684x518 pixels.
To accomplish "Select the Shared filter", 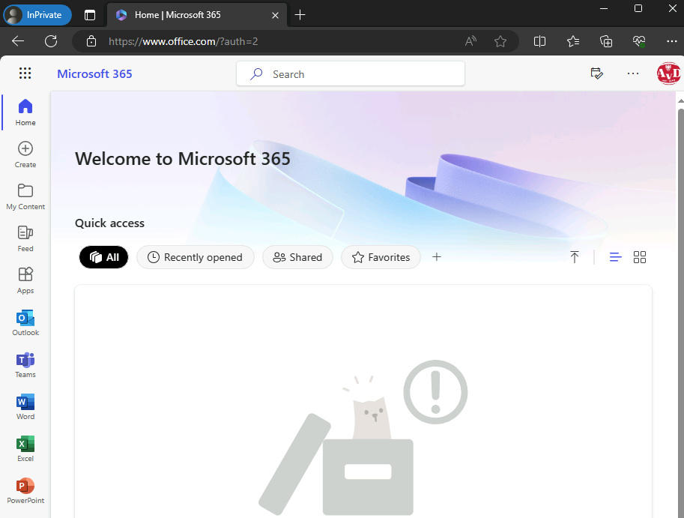I will (x=297, y=257).
